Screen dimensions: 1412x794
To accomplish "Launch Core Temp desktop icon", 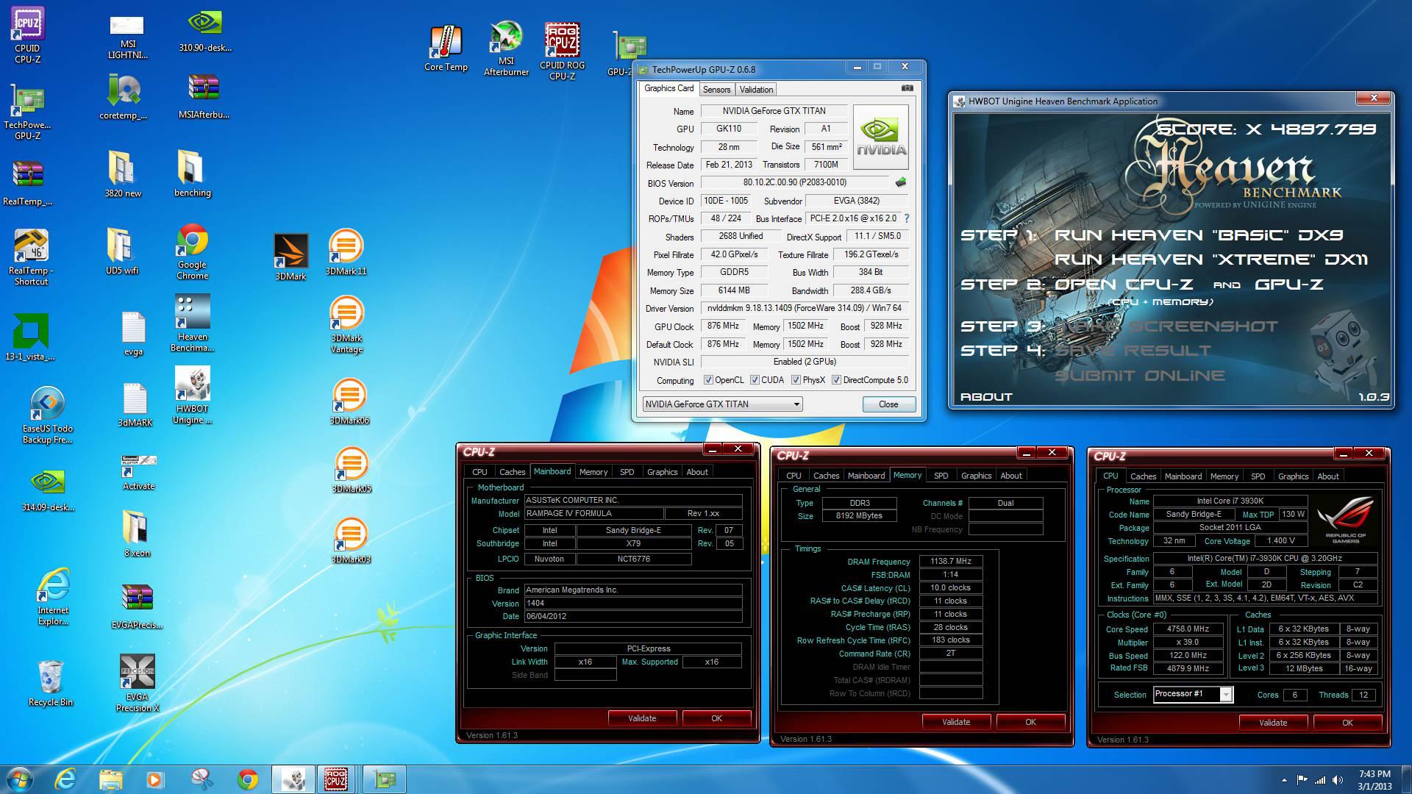I will point(446,48).
